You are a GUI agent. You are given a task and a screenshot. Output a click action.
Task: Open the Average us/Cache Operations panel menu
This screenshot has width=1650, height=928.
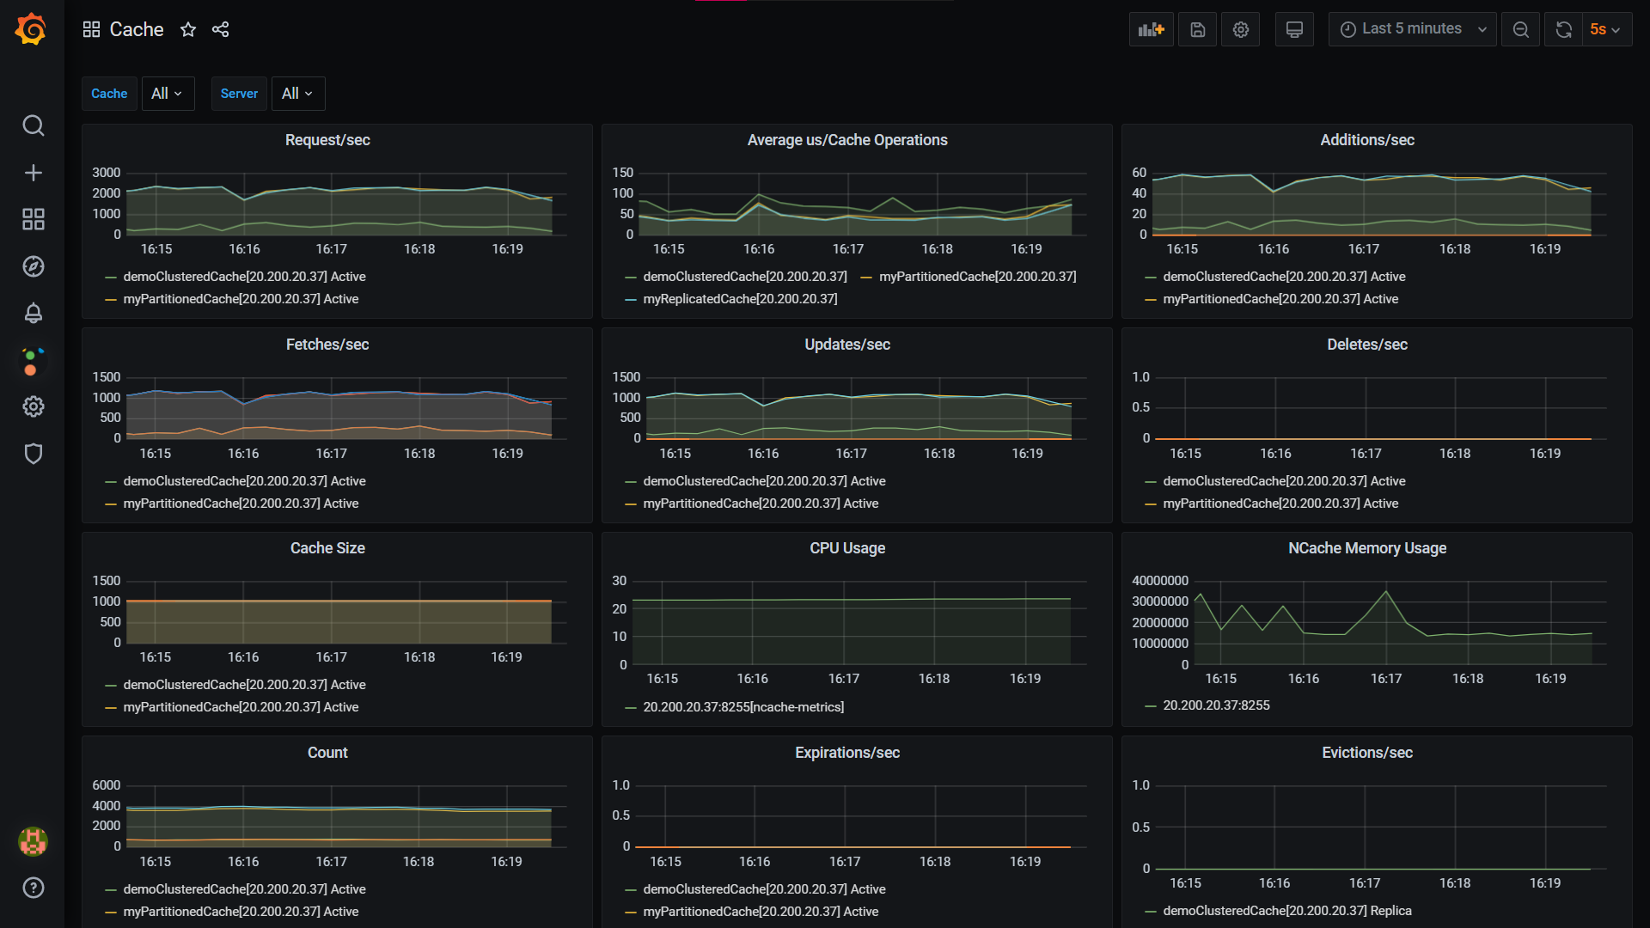point(847,140)
